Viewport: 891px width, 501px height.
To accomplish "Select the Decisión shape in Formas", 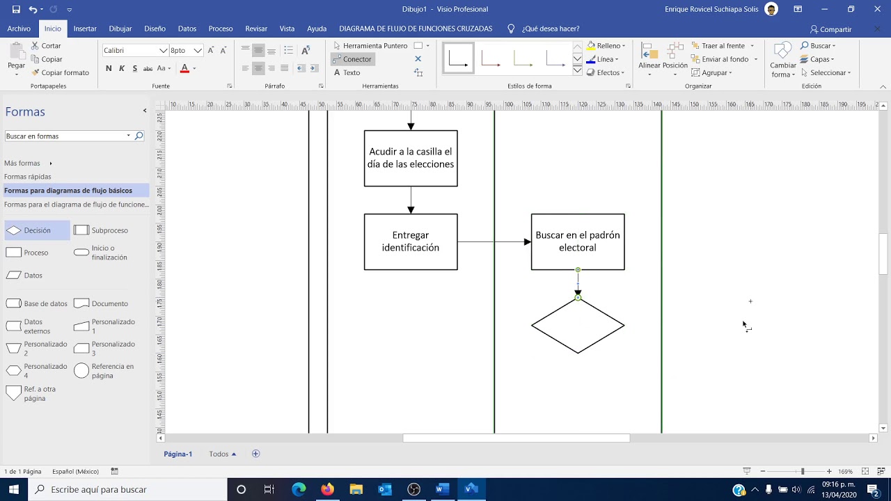I will pos(36,230).
